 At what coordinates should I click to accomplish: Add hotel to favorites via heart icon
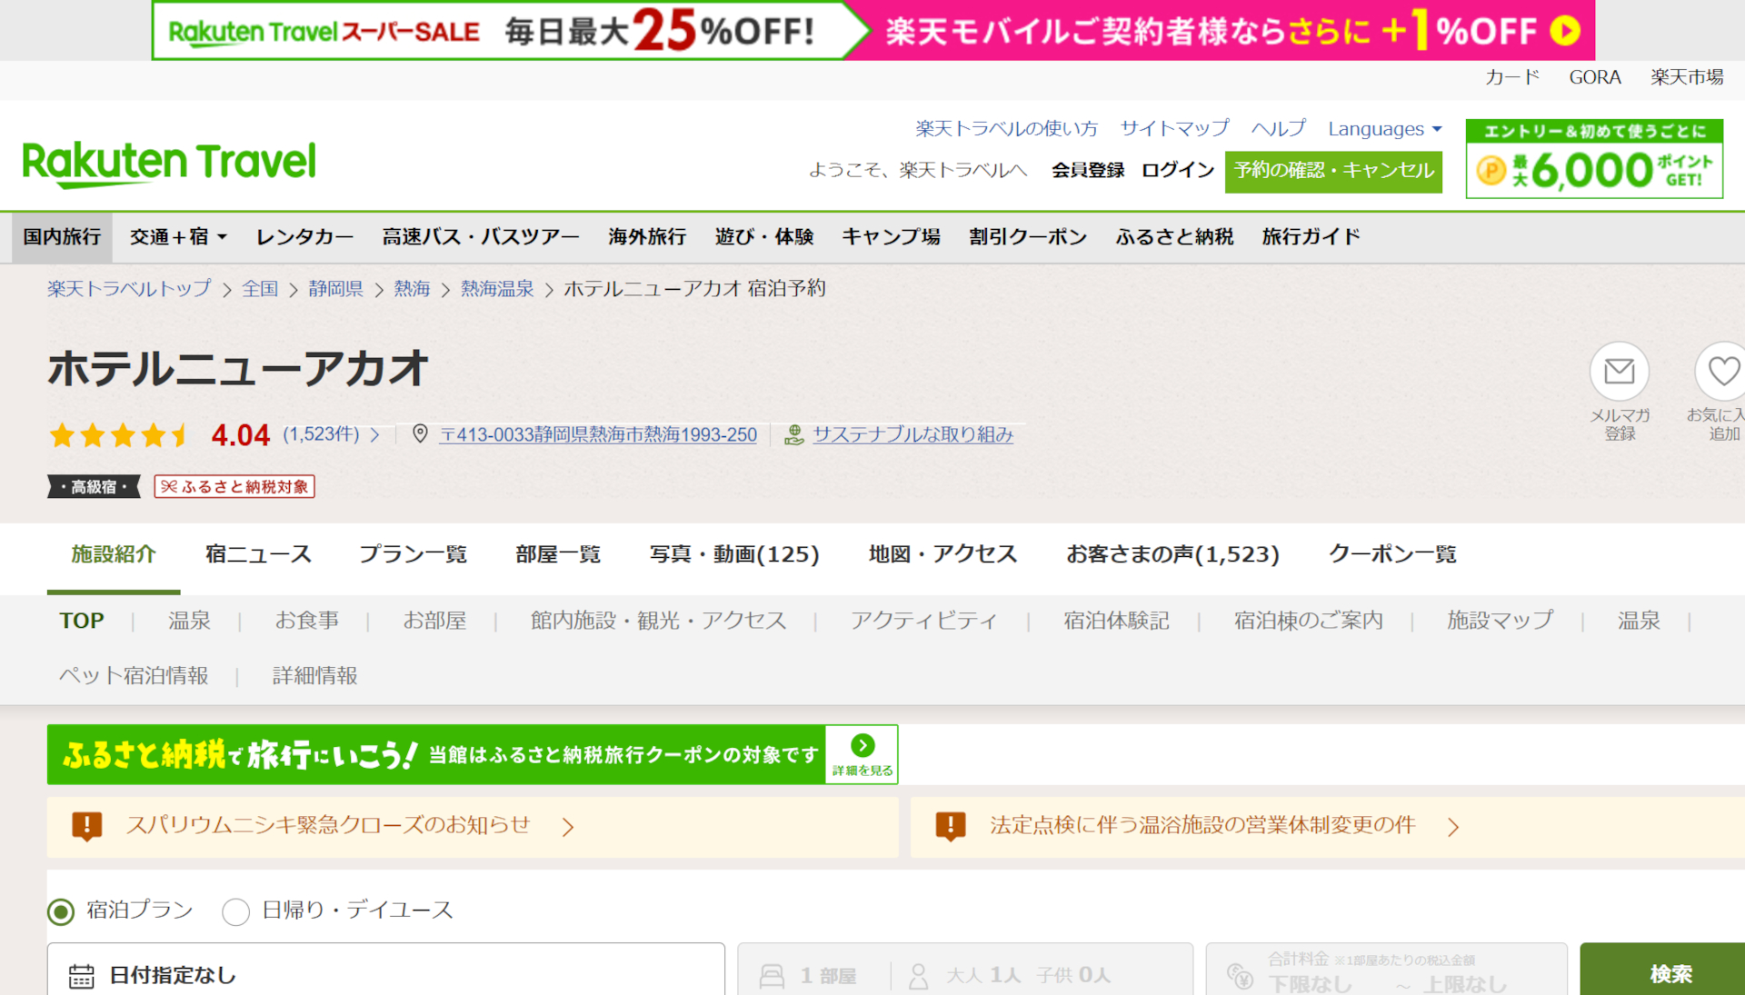click(x=1722, y=371)
